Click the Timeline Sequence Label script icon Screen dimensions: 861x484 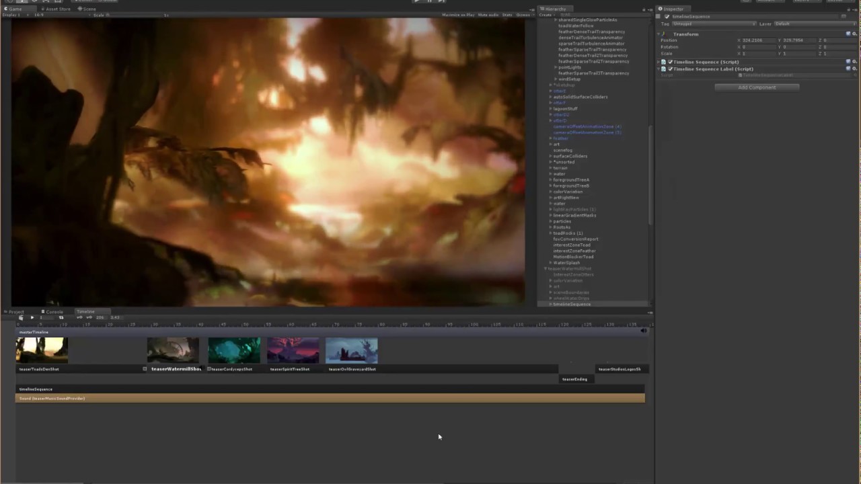point(664,69)
